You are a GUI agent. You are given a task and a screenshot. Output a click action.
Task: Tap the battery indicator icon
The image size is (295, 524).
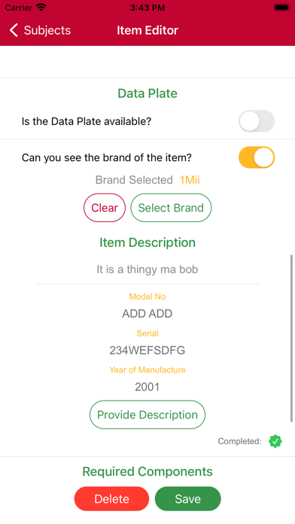[x=282, y=8]
